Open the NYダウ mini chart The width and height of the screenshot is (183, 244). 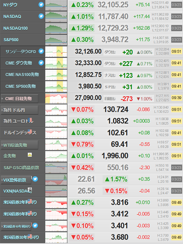56,5
